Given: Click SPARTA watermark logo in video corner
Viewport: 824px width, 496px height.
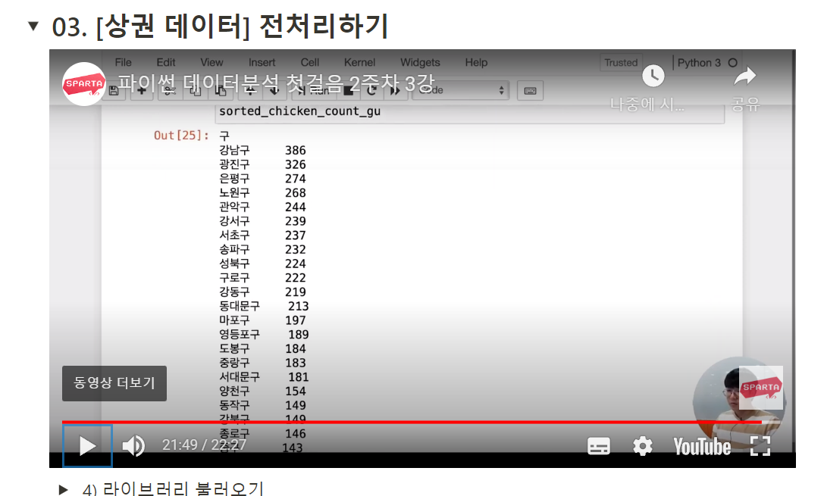Looking at the screenshot, I should coord(761,388).
